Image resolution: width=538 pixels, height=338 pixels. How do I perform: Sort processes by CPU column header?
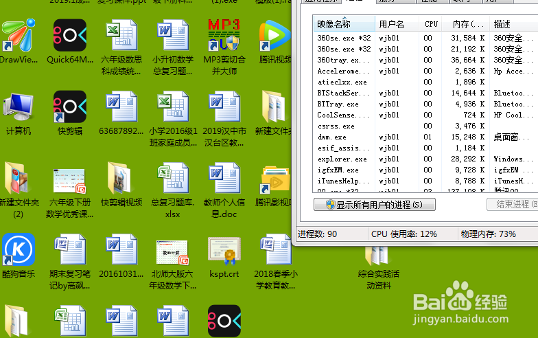click(x=431, y=24)
